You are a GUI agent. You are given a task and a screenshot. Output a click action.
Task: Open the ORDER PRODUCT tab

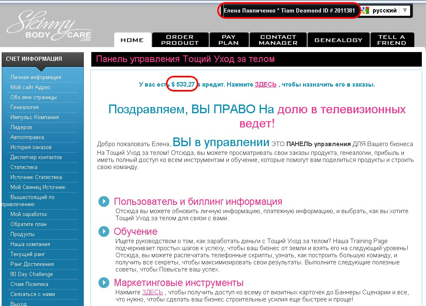[180, 40]
